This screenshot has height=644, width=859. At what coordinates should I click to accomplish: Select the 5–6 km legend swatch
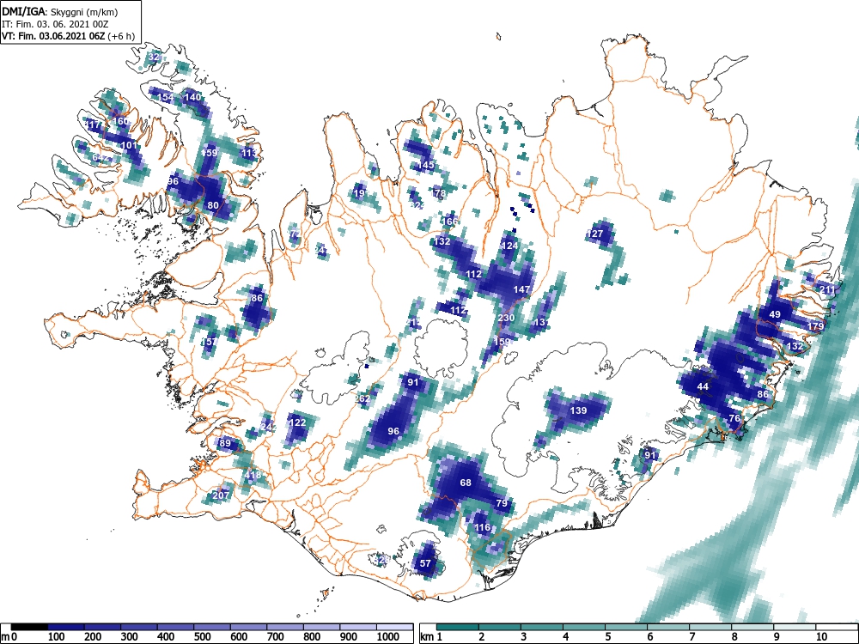click(x=626, y=627)
